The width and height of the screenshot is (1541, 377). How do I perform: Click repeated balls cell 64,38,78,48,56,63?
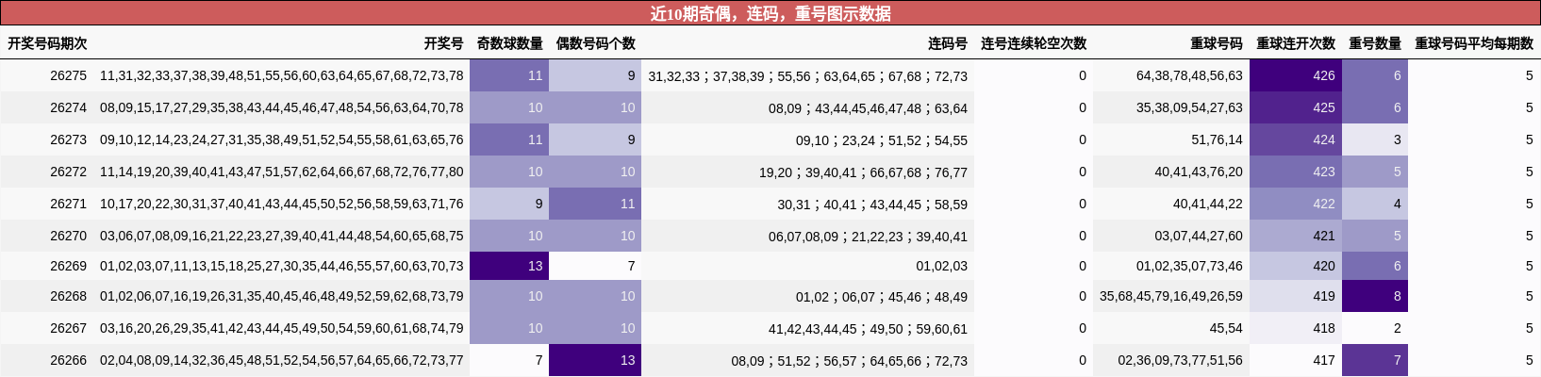(1171, 75)
